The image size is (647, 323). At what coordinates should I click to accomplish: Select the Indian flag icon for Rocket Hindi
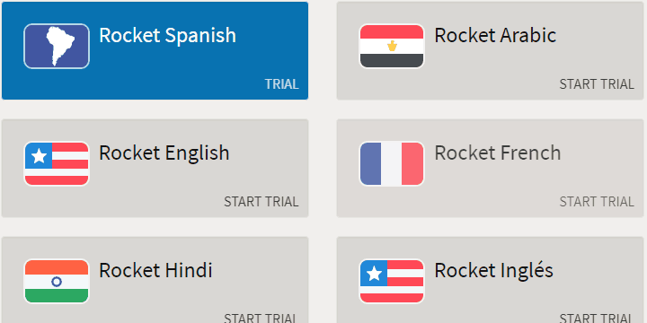[x=57, y=282]
